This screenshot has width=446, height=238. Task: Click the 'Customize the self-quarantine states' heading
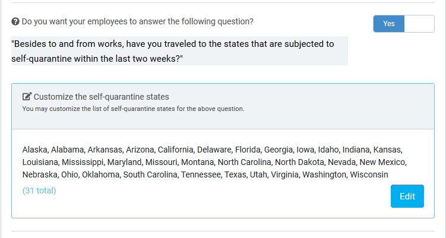pos(102,97)
